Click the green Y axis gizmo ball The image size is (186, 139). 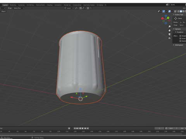[168, 18]
